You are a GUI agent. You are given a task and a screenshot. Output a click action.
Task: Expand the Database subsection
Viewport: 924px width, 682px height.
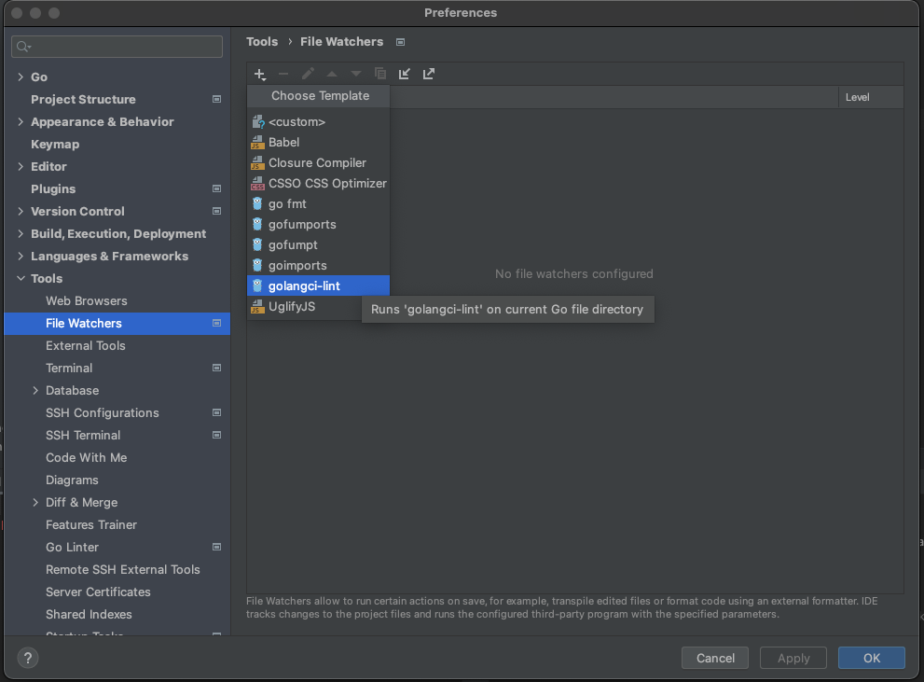point(35,390)
